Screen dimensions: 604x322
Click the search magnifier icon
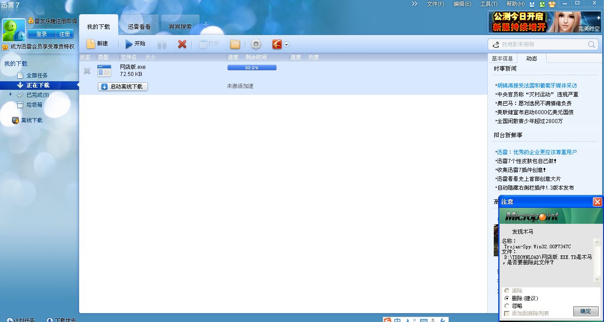click(592, 44)
